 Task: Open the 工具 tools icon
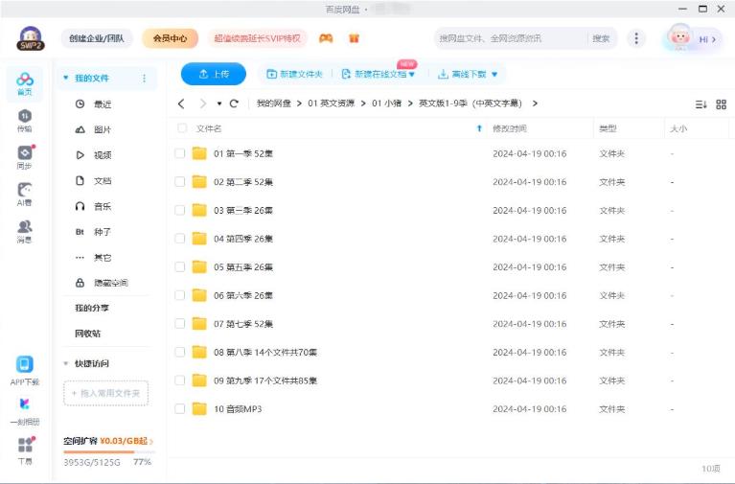(x=25, y=450)
